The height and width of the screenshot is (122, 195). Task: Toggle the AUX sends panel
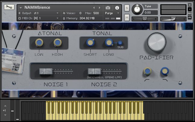(190, 13)
